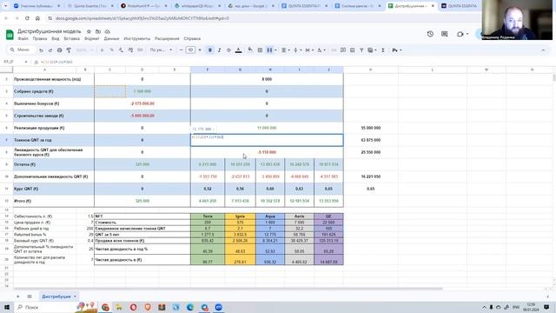This screenshot has height=313, width=556.
Task: Select the Дистрибуция sheet tab
Action: 59,296
